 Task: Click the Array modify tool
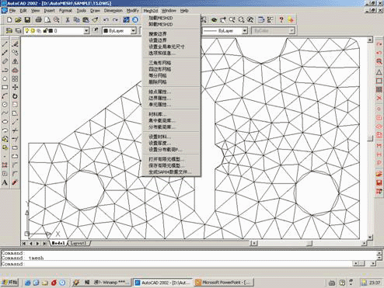(15, 78)
